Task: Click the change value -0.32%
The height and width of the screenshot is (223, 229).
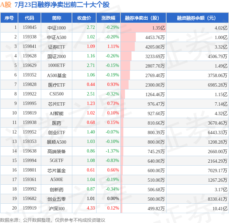Action: click(x=112, y=94)
